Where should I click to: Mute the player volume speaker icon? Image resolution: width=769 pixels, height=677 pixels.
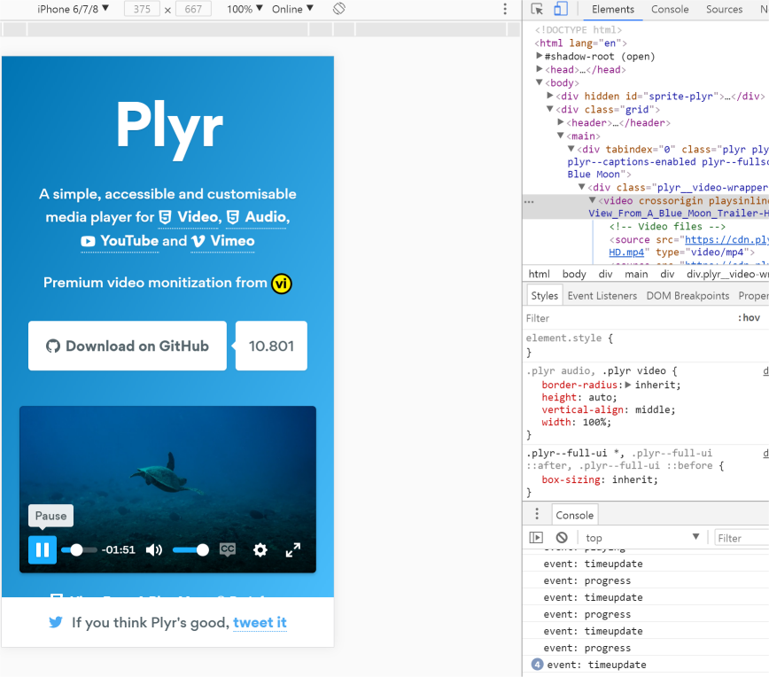click(x=154, y=550)
